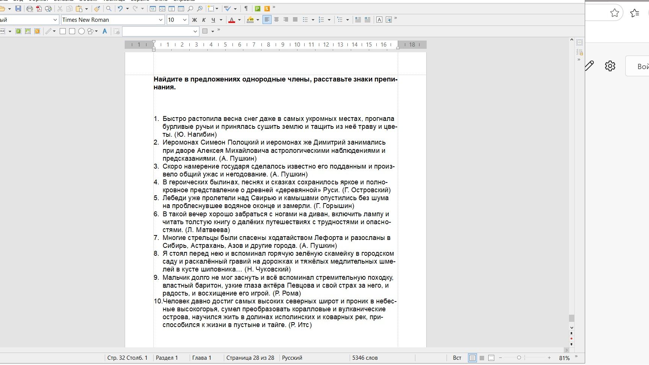The width and height of the screenshot is (649, 365).
Task: Expand the paste options dropdown arrow
Action: pos(86,9)
